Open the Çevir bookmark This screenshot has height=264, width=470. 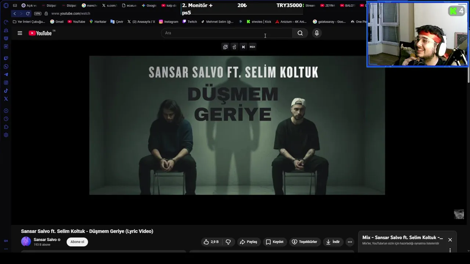click(116, 22)
